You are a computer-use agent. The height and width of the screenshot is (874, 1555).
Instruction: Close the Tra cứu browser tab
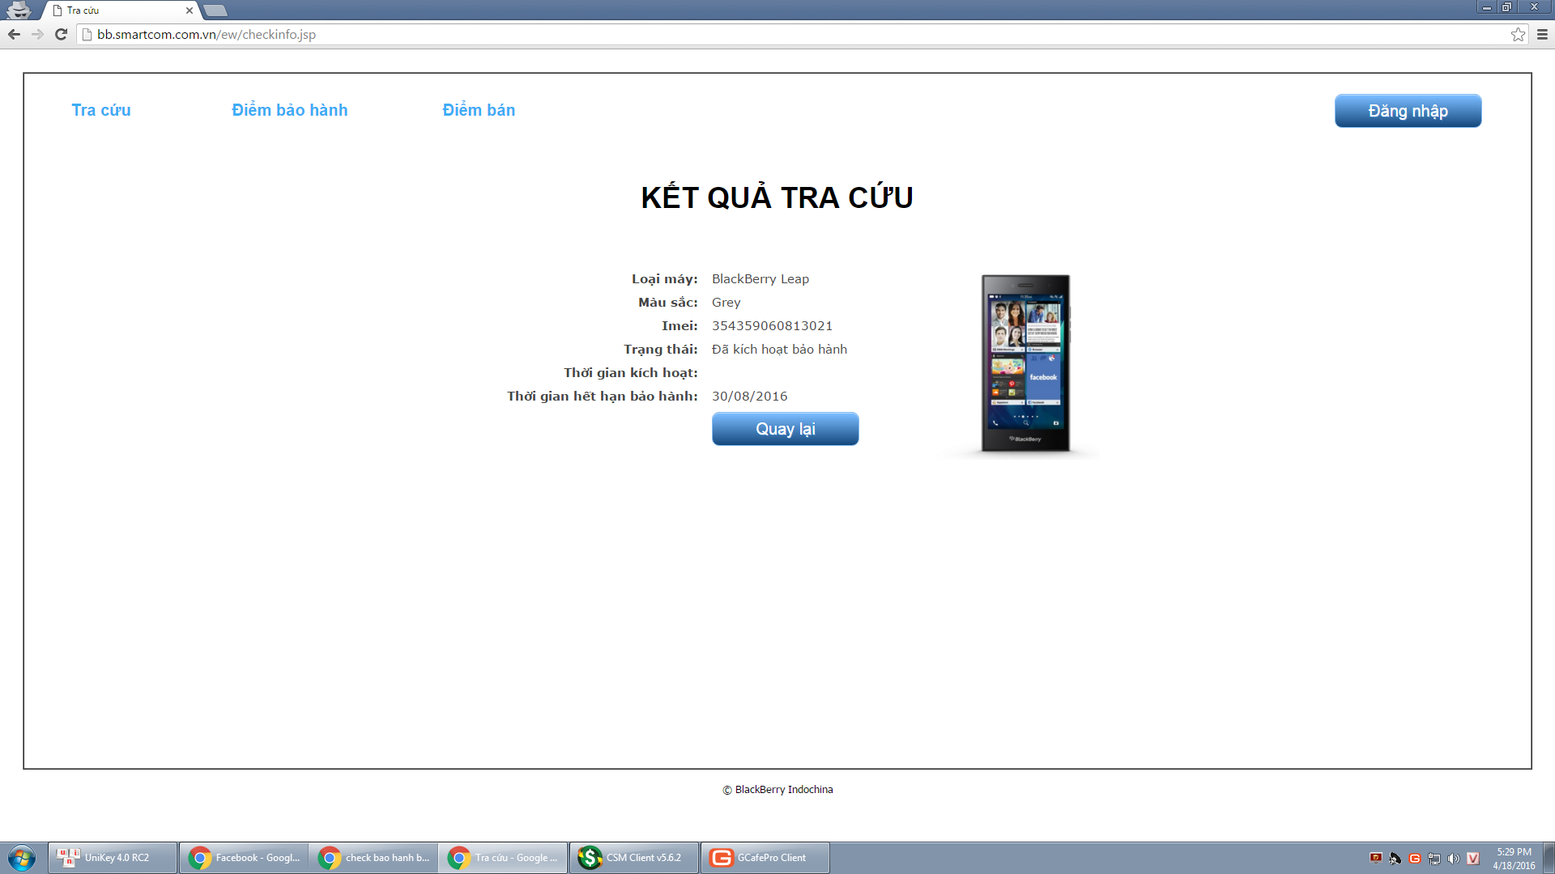click(x=190, y=11)
